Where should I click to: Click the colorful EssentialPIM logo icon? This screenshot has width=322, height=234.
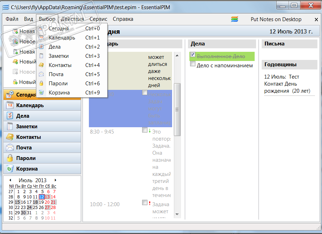[x=234, y=19]
